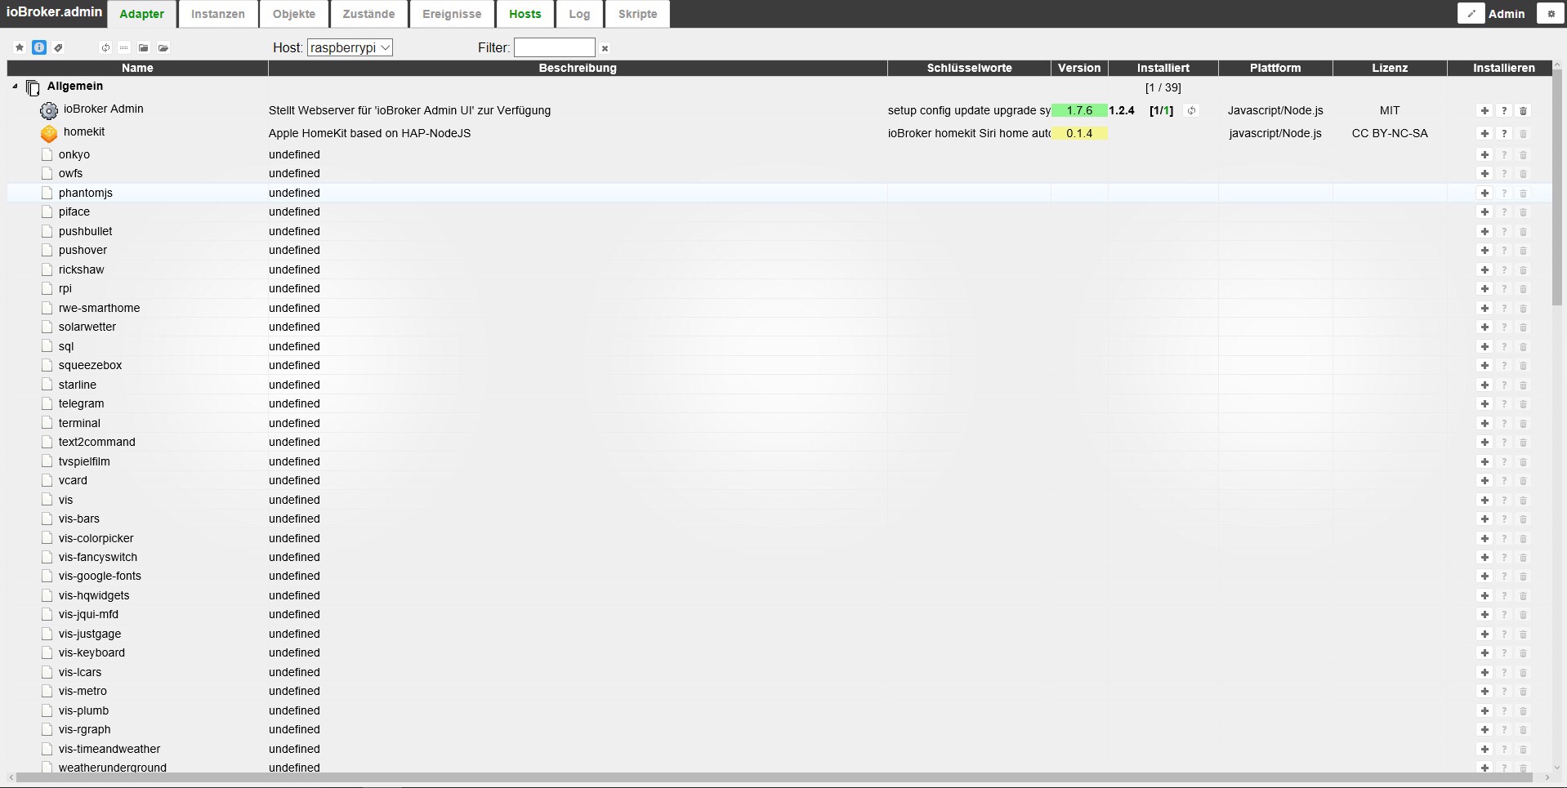Switch to the Adapter tab
Screen dimensions: 1567x788
(142, 14)
